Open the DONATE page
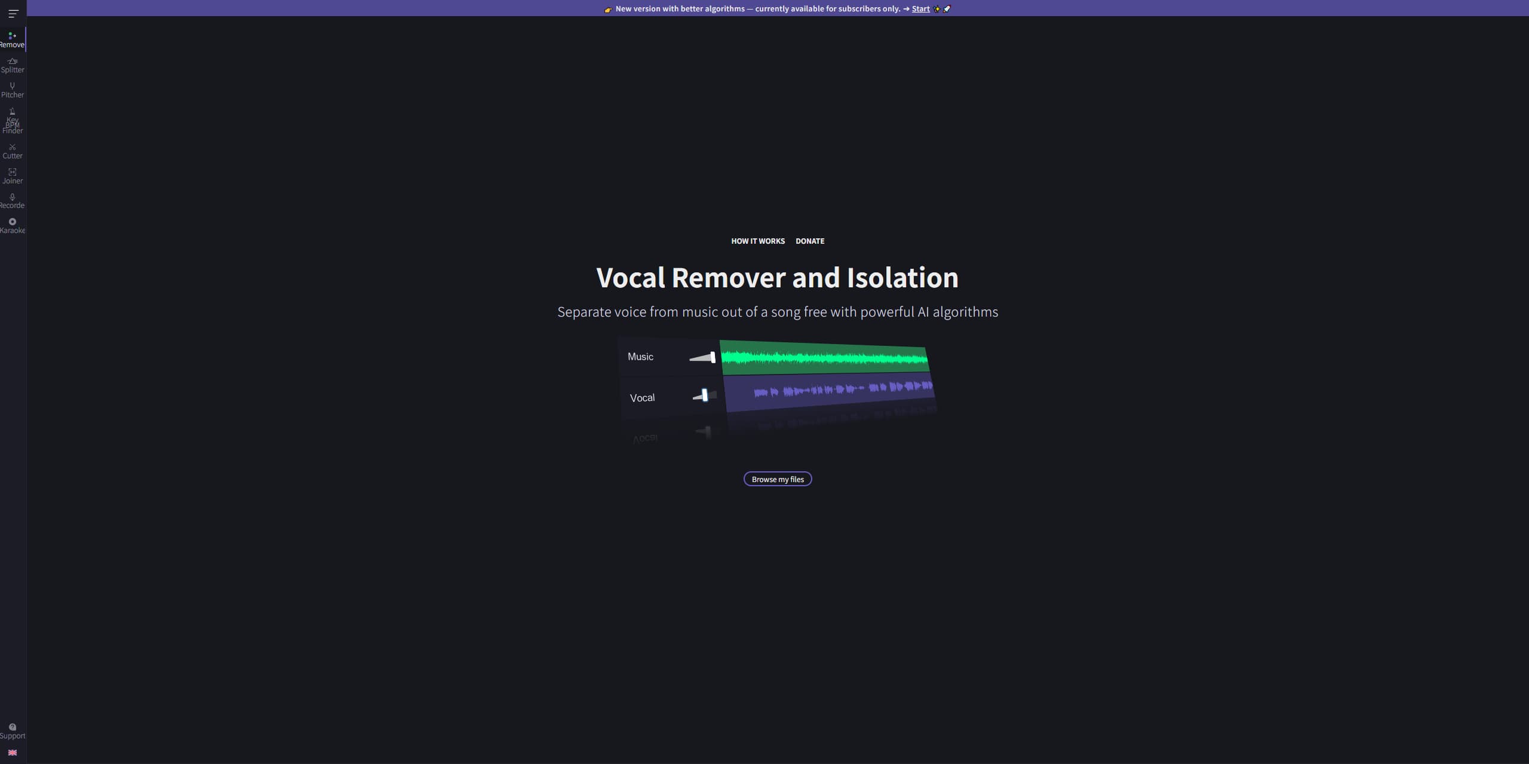This screenshot has height=764, width=1529. click(810, 241)
